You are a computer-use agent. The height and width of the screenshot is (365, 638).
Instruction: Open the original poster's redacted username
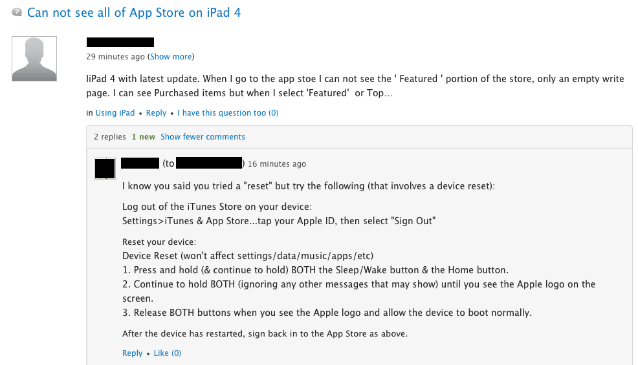tap(120, 43)
